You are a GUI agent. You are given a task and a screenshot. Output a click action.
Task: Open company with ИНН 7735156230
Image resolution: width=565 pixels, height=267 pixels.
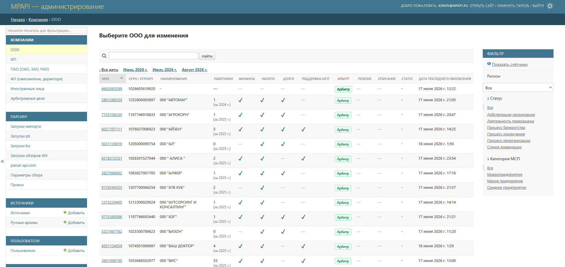click(x=112, y=115)
